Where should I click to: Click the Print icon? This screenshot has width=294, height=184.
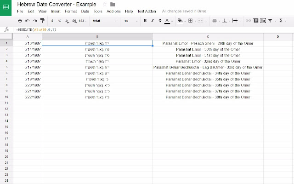point(20,21)
